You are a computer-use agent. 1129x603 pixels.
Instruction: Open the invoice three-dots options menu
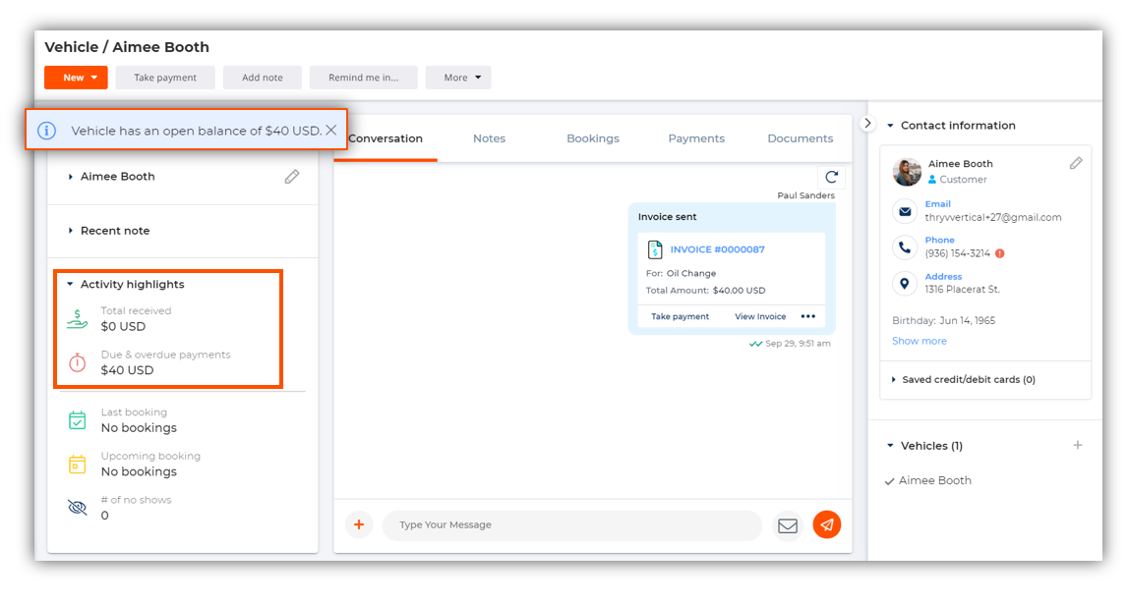click(808, 316)
